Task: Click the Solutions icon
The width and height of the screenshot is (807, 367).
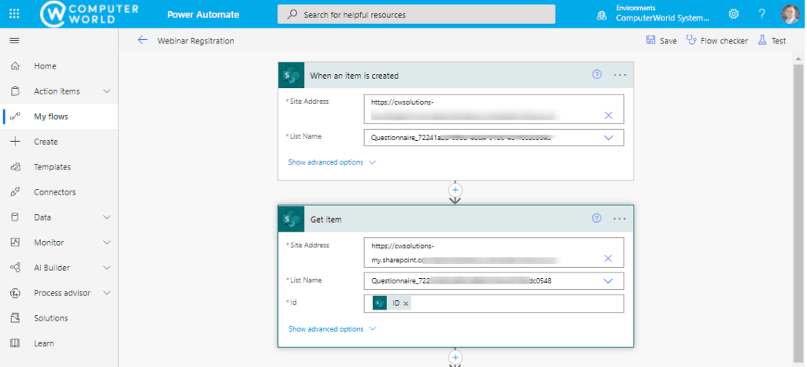Action: click(15, 318)
